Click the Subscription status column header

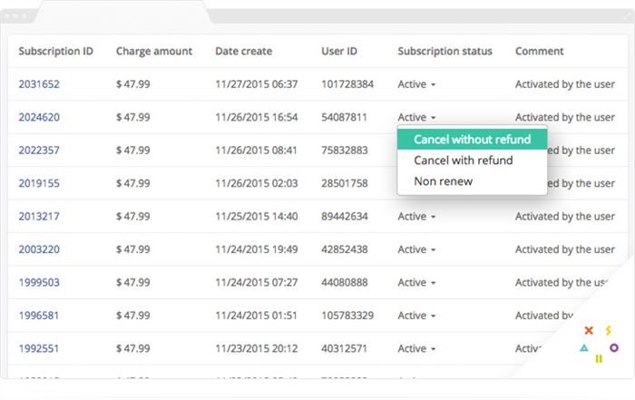(x=444, y=52)
